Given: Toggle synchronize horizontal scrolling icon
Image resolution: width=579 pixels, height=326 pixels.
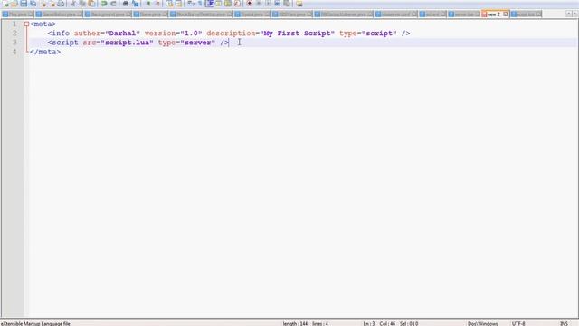Looking at the screenshot, I should point(179,4).
